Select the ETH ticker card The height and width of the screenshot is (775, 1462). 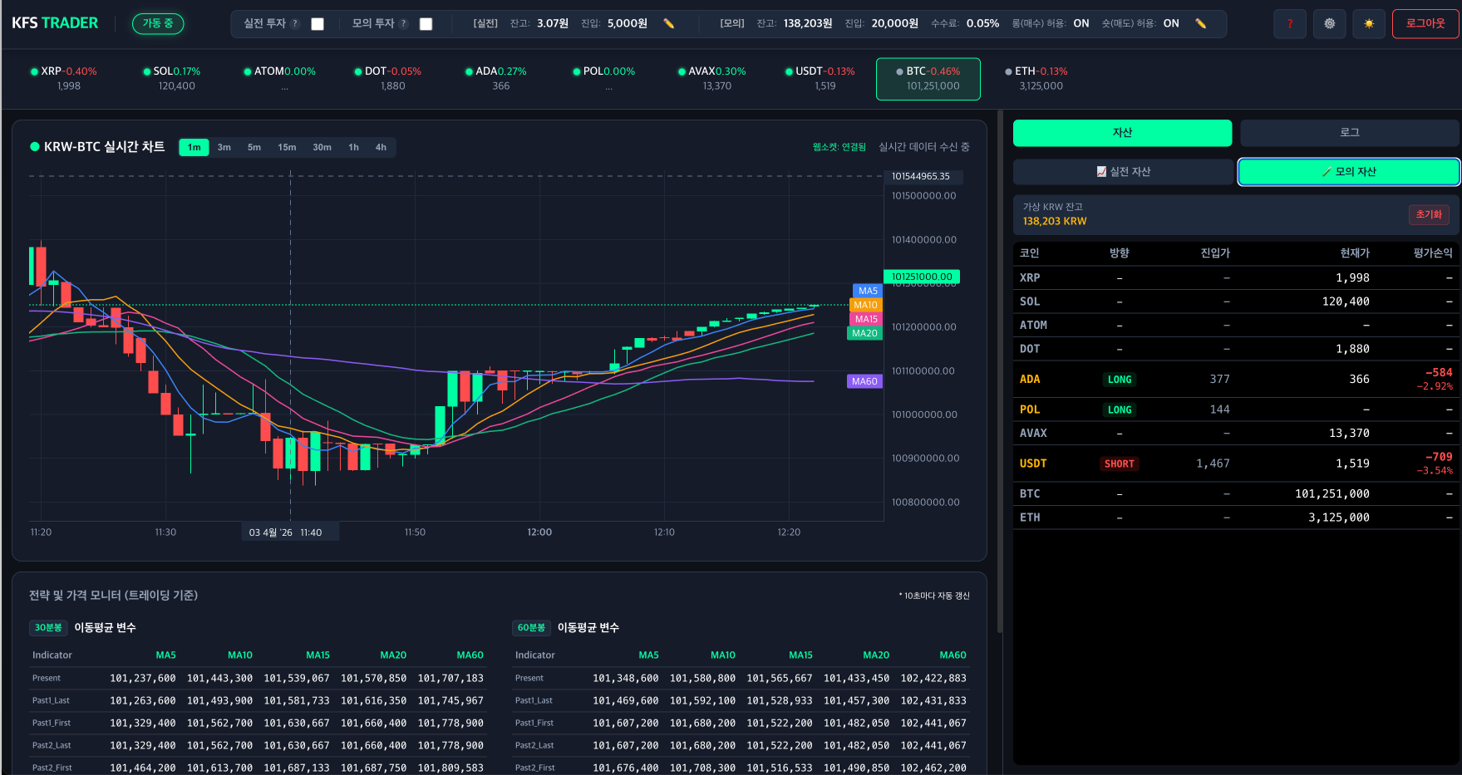coord(1040,79)
